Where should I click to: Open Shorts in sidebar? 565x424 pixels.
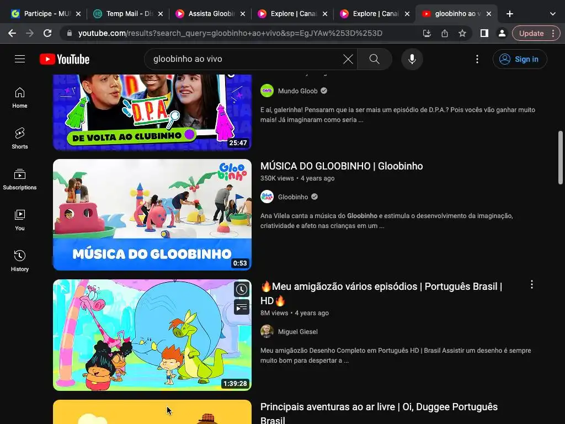[x=20, y=139]
